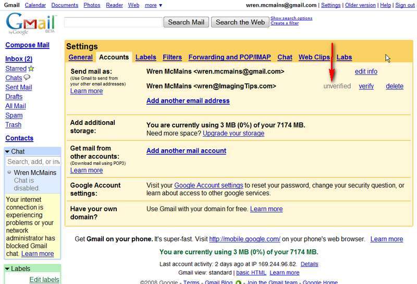Open Sent Mail
Image resolution: width=417 pixels, height=284 pixels.
[x=19, y=87]
